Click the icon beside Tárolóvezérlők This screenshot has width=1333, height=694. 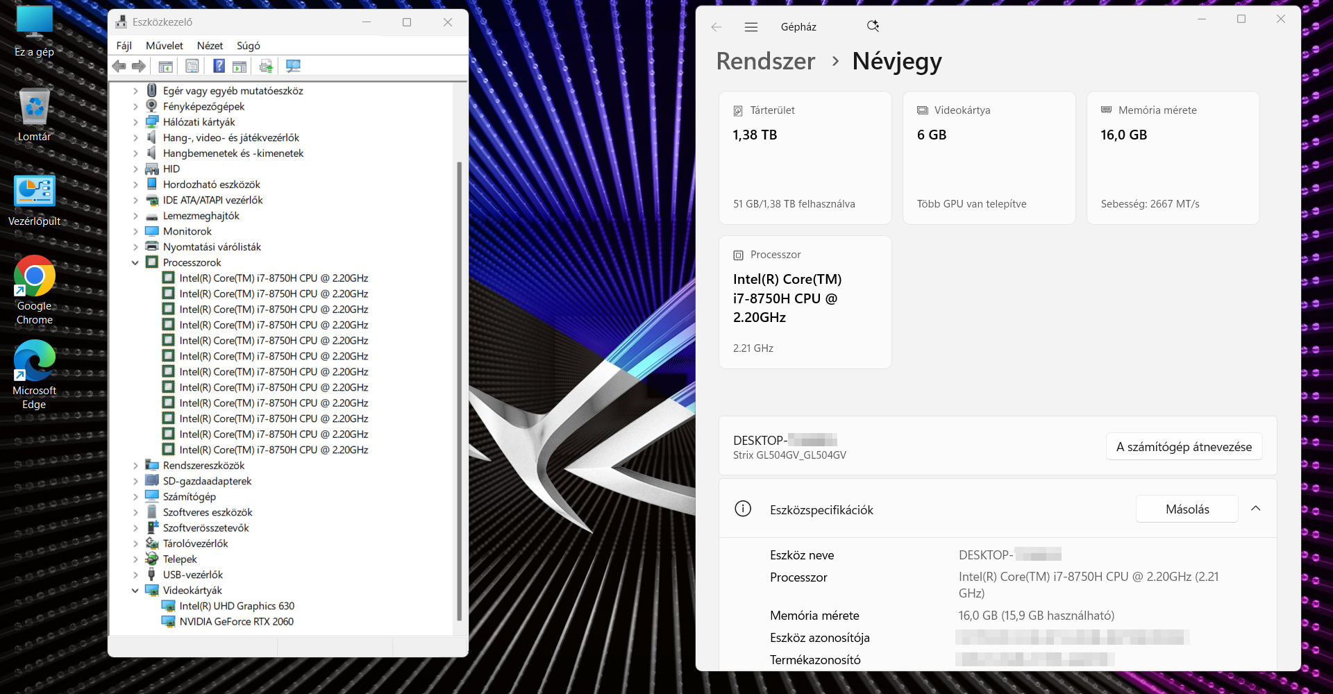click(x=151, y=543)
